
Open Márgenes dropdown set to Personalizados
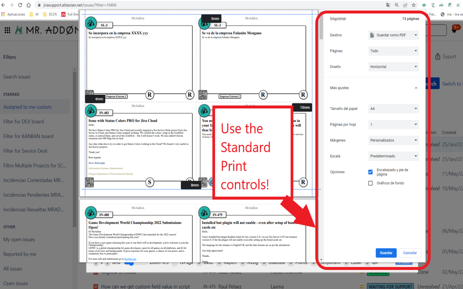click(394, 140)
